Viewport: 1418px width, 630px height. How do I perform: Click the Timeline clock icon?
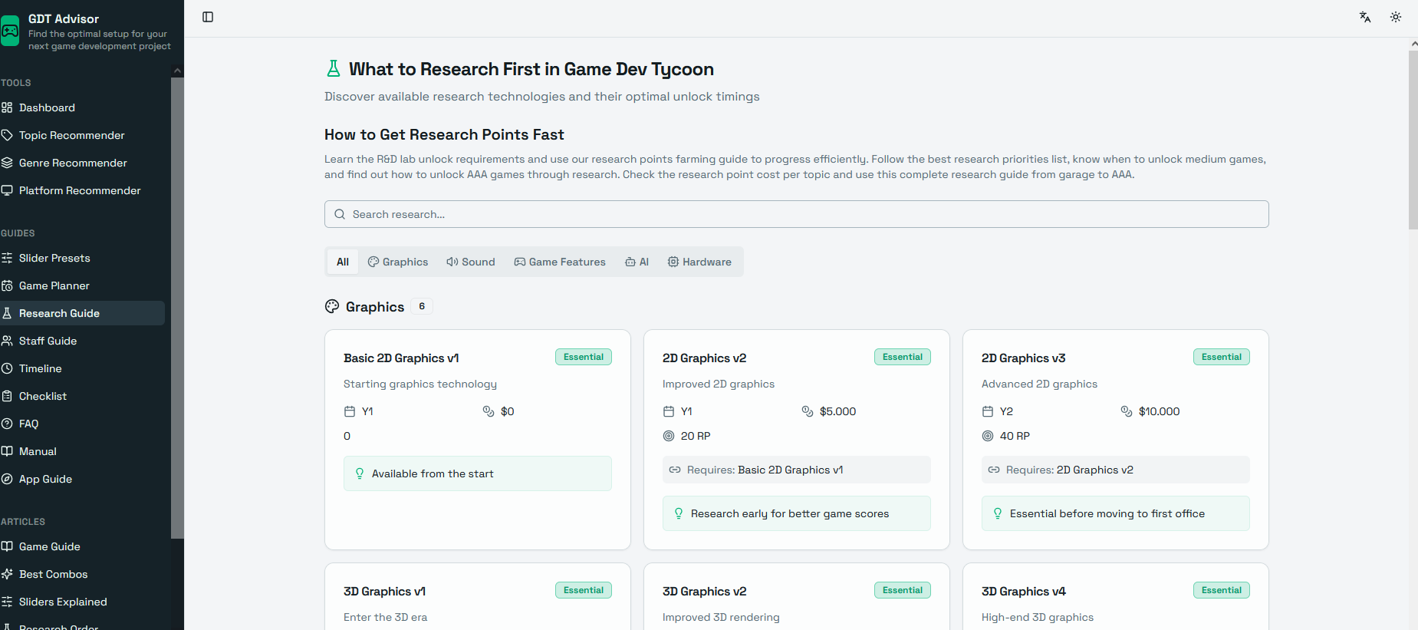tap(7, 368)
